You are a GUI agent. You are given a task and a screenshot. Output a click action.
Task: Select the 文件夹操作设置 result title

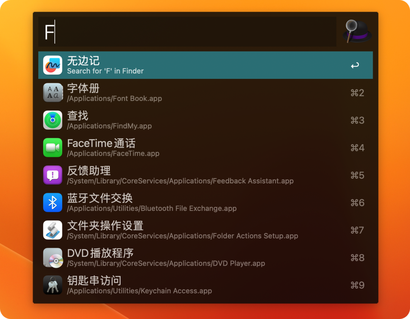[x=105, y=226]
